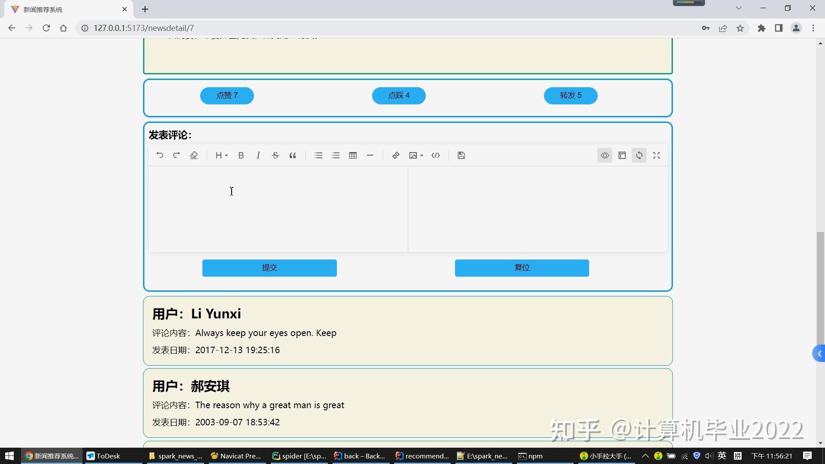Apply italic formatting in the editor
The height and width of the screenshot is (464, 825).
258,155
